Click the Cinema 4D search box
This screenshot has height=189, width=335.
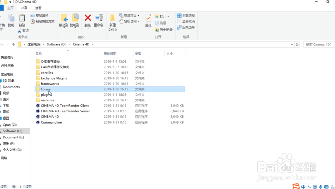coord(319,45)
